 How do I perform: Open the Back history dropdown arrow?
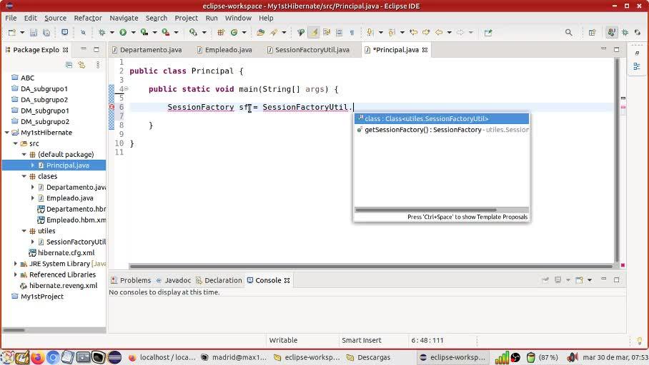tap(449, 33)
